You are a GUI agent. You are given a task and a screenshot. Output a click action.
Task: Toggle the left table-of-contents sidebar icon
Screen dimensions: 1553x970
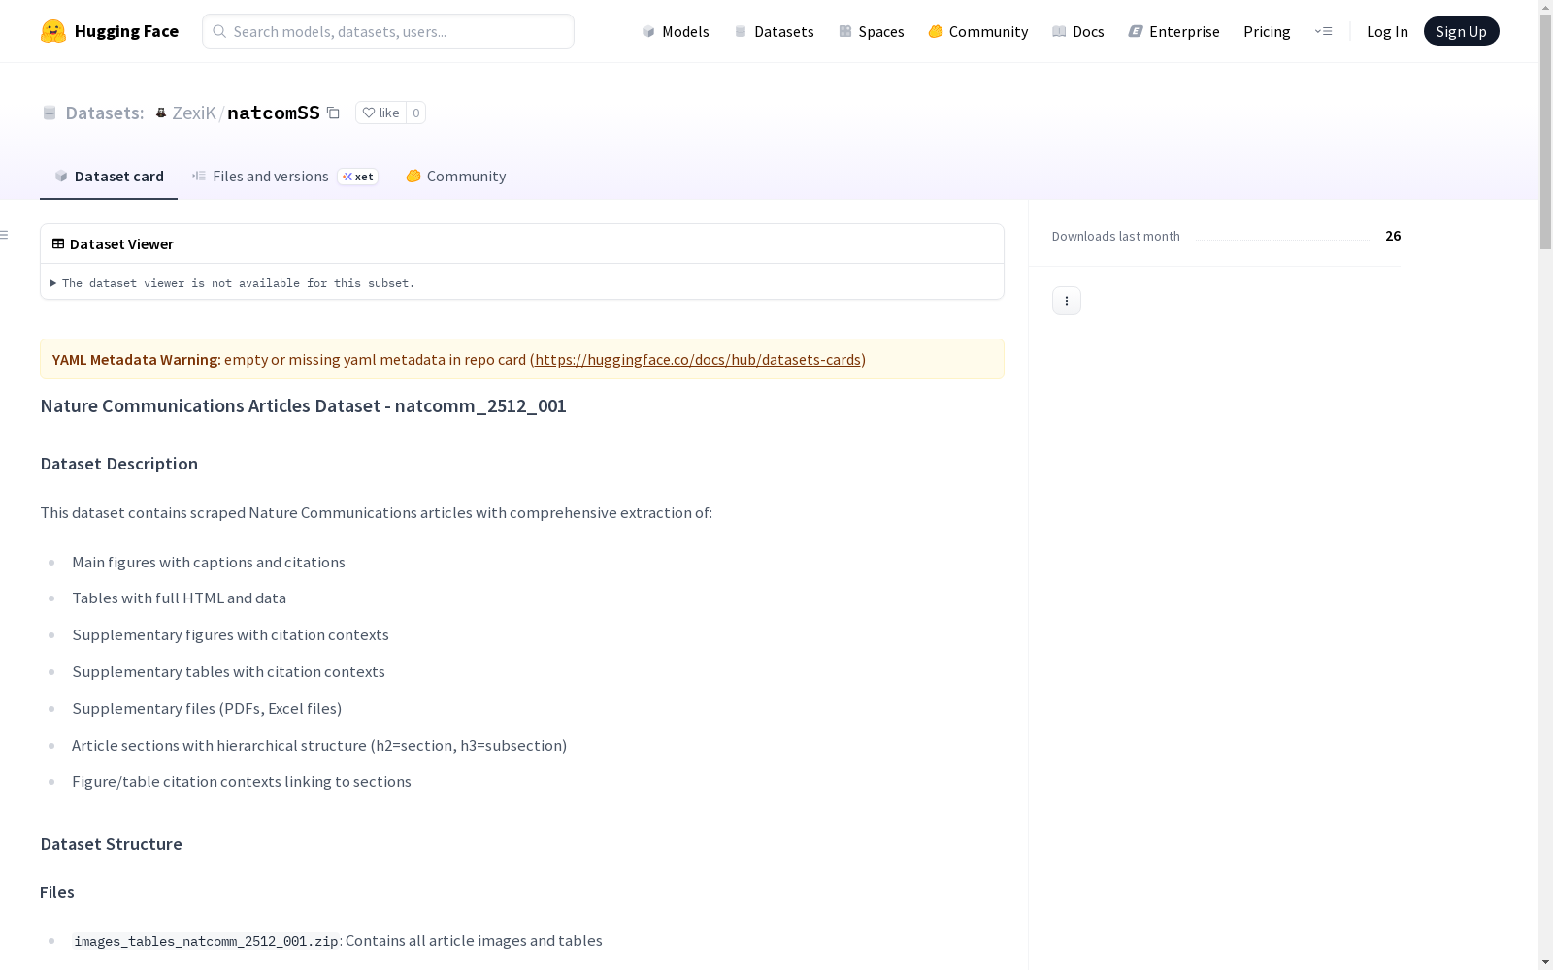tap(5, 235)
